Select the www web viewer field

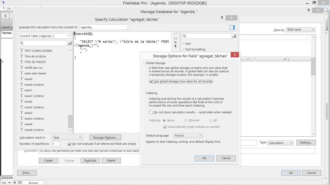35,73
